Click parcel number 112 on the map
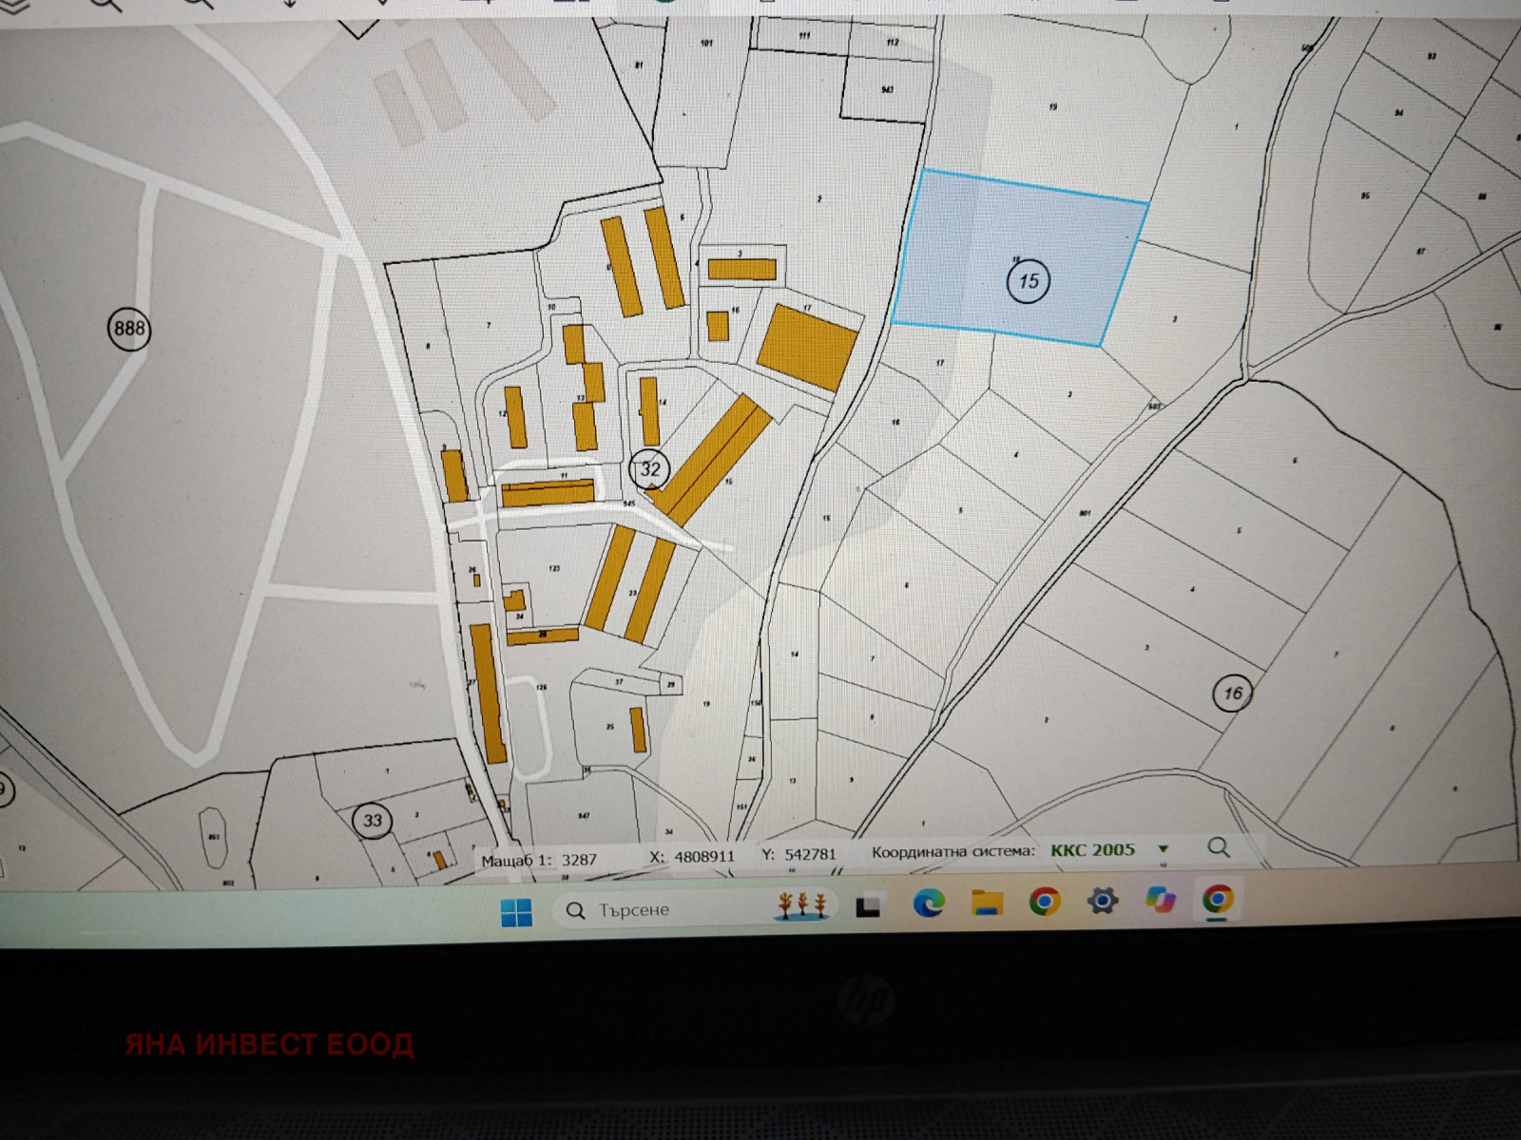1521x1140 pixels. point(892,43)
